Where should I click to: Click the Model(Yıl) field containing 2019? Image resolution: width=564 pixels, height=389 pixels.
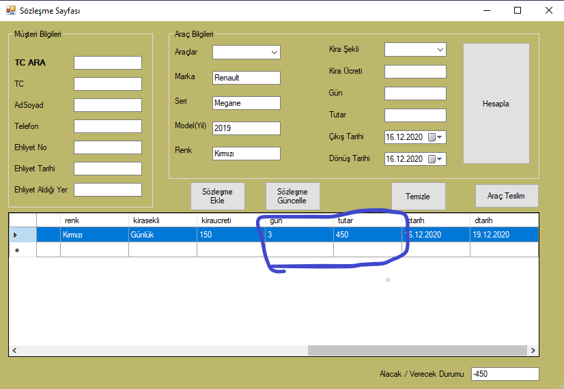click(246, 128)
